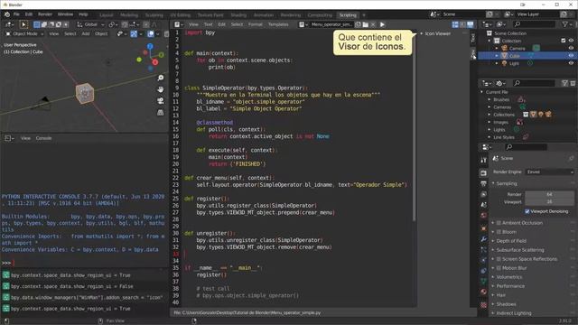Run the script with the play button

coord(382,24)
